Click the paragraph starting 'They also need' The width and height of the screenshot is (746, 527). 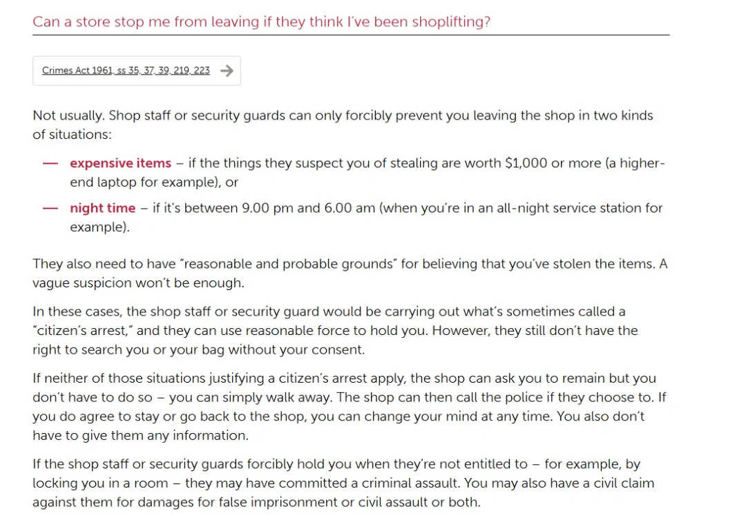pos(350,273)
